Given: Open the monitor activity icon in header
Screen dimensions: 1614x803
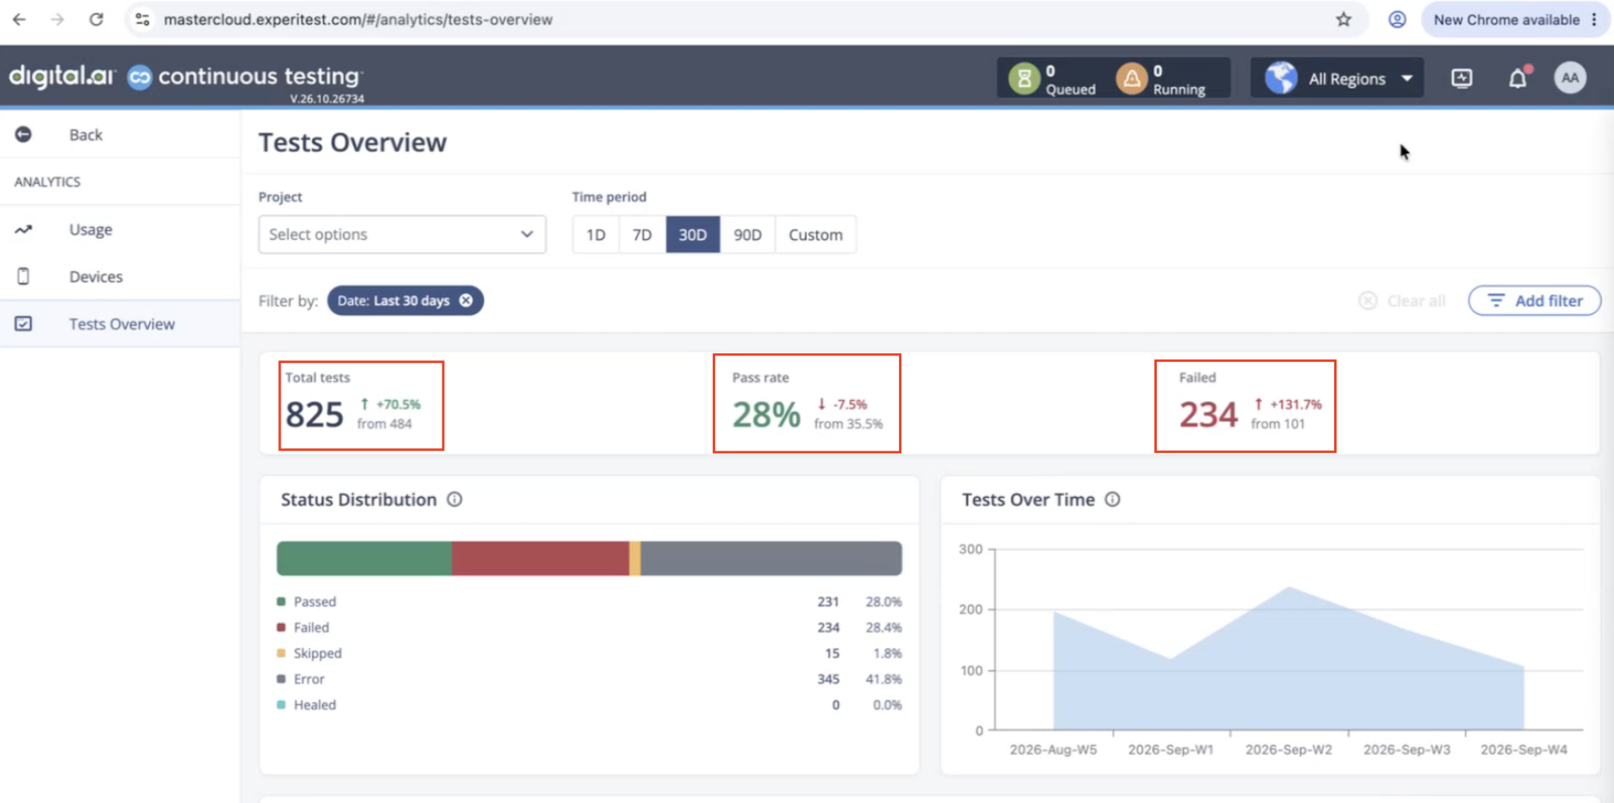Looking at the screenshot, I should 1462,78.
